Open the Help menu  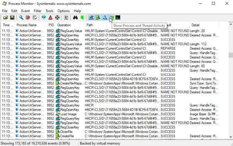(x=77, y=11)
